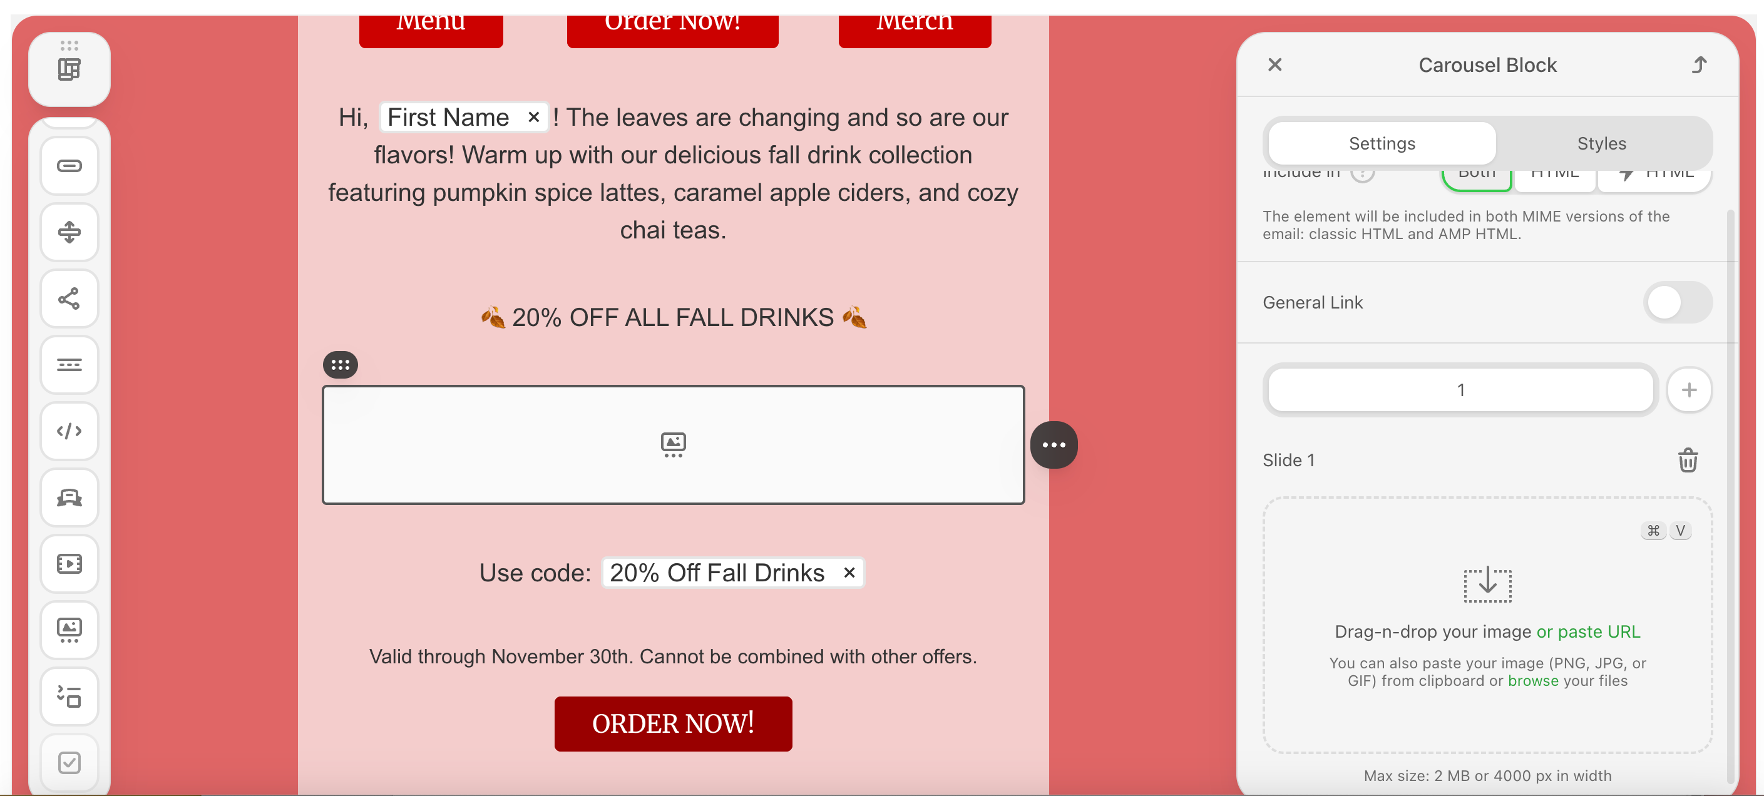Open the three-dot options menu beside carousel

click(x=1053, y=445)
